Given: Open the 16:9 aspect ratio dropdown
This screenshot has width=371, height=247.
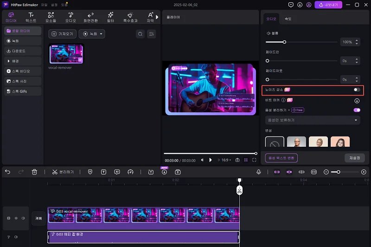Looking at the screenshot, I should (226, 160).
